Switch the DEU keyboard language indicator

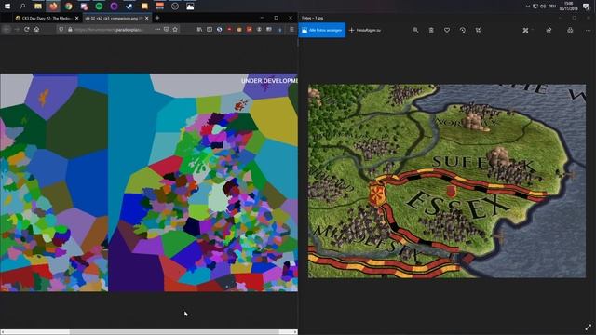552,7
